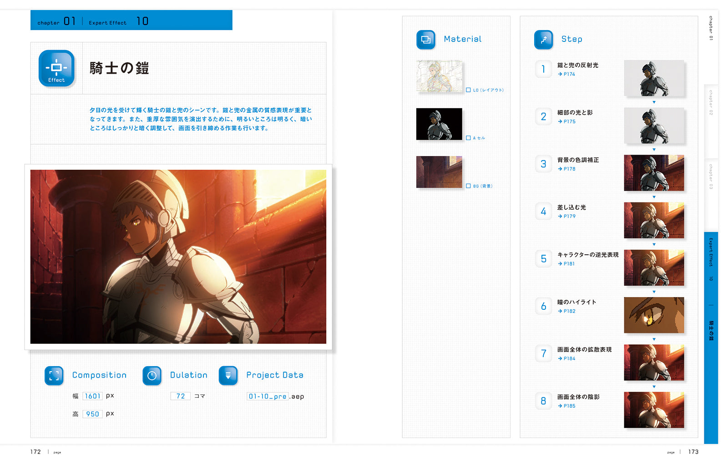This screenshot has height=464, width=728.
Task: Open the A セル knight thumbnail
Action: tap(439, 124)
